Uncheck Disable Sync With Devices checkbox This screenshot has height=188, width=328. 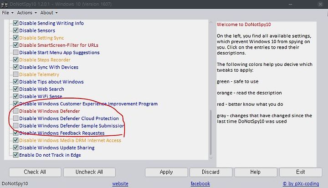pyautogui.click(x=15, y=67)
